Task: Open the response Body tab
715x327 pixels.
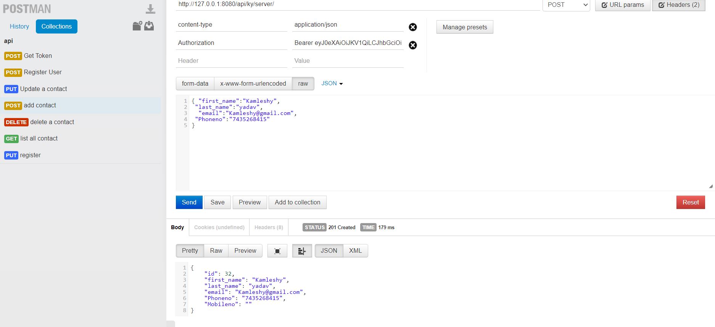Action: (x=177, y=227)
